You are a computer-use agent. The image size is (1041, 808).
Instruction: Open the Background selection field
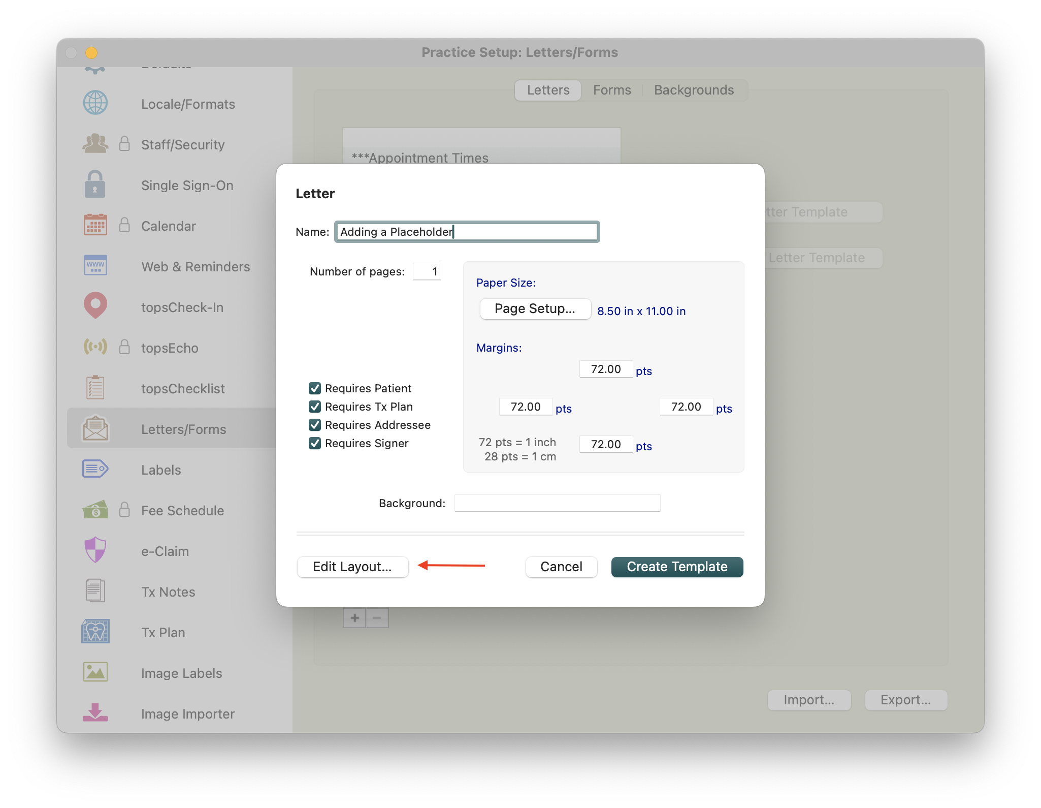click(557, 503)
